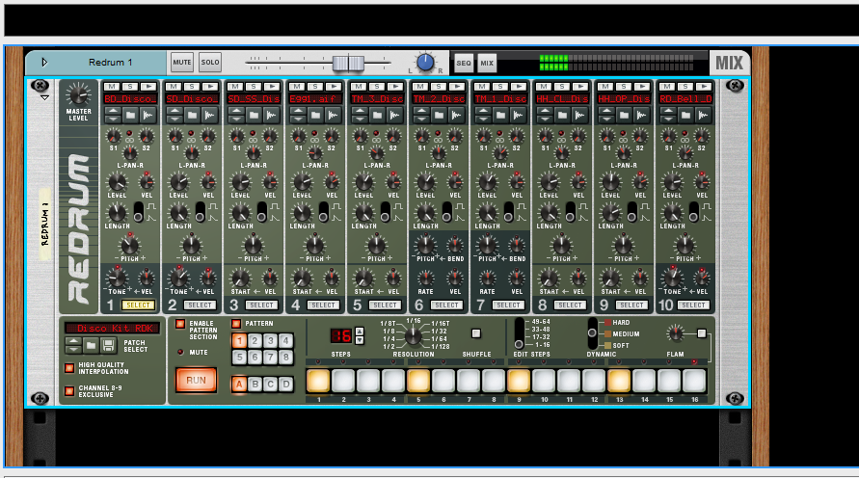Trigger channel 1 sample play button
This screenshot has width=859, height=478.
[x=148, y=87]
